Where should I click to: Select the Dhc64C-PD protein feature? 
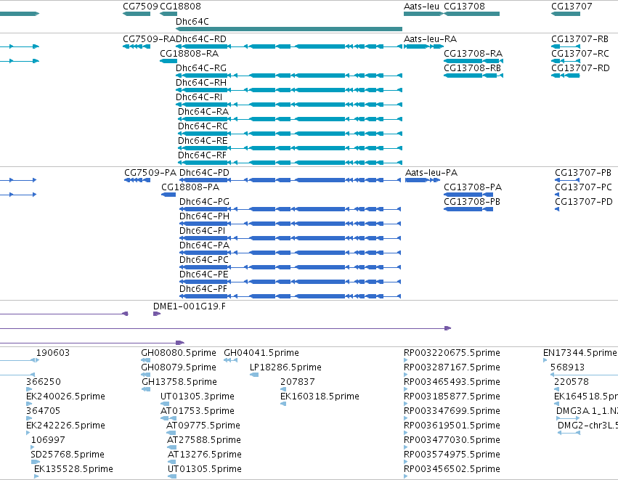[x=290, y=180]
